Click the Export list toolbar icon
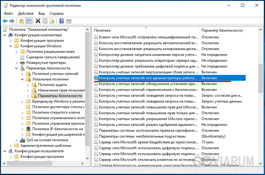Screen dimensions: 265x175 point(53,21)
